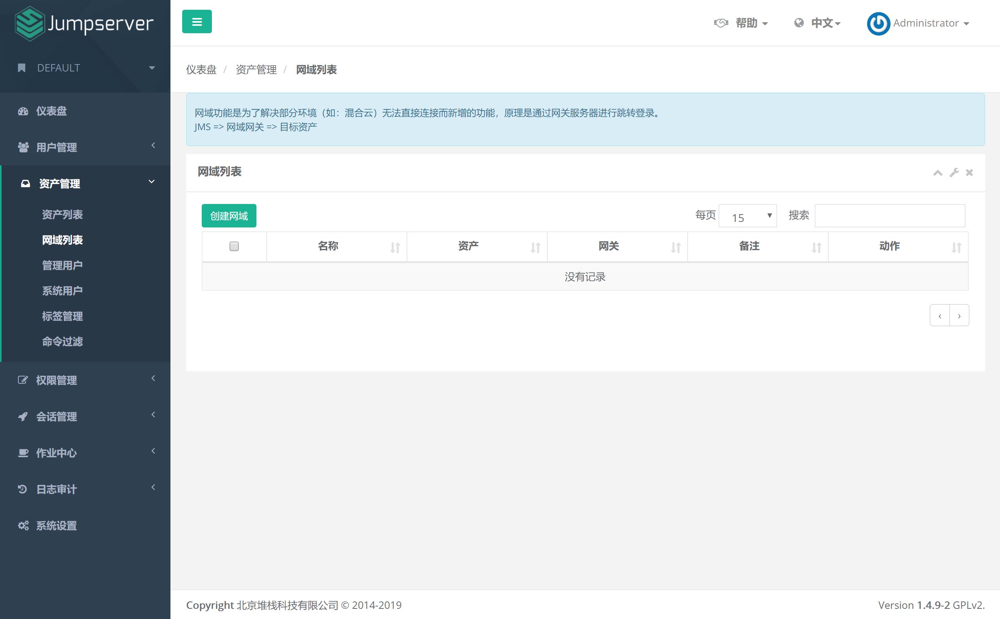Click the users group icon
The width and height of the screenshot is (1000, 619).
[x=23, y=147]
